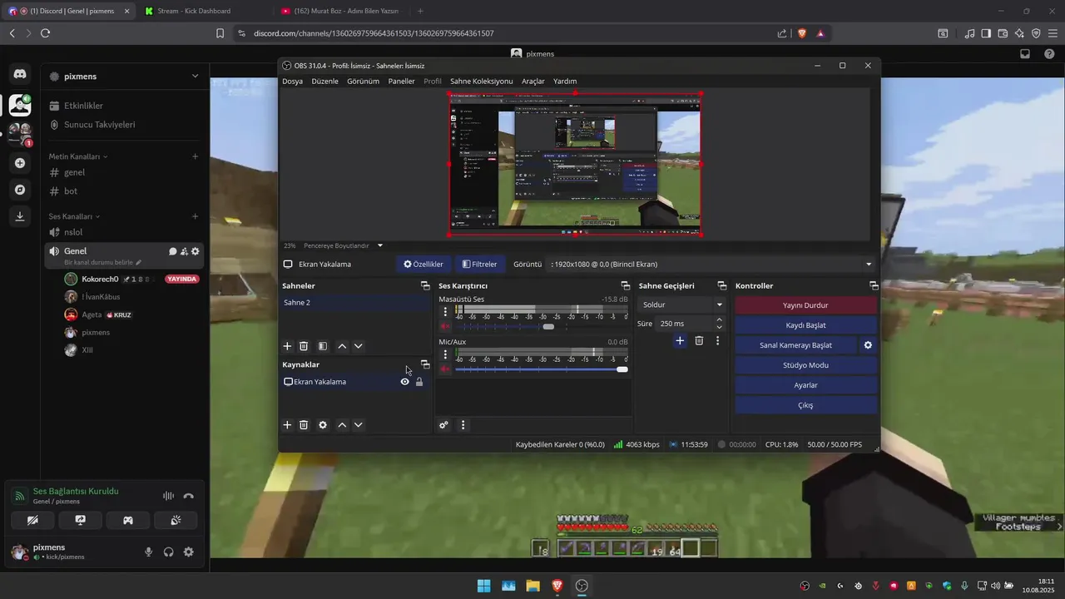Image resolution: width=1065 pixels, height=599 pixels.
Task: Toggle Discord headphones deafen
Action: [169, 552]
